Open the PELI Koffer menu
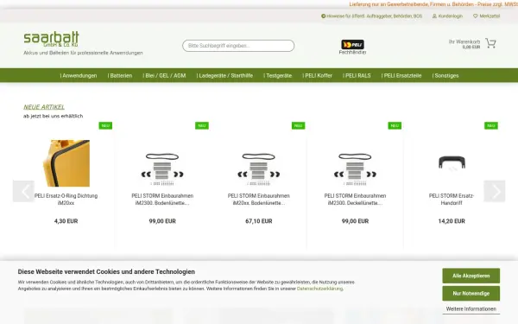Screen dimensions: 518x324 click(317, 76)
